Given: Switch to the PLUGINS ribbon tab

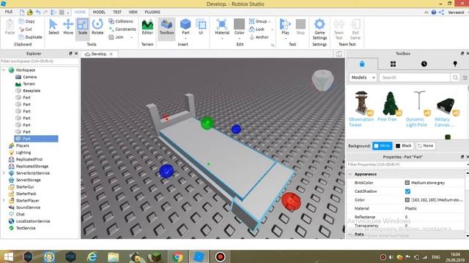Looking at the screenshot, I should (152, 12).
